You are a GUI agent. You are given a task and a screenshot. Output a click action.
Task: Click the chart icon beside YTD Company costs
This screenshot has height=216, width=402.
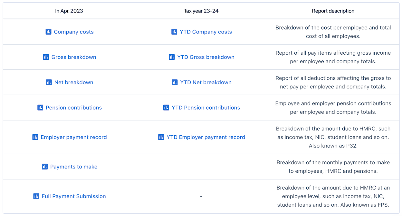[174, 32]
